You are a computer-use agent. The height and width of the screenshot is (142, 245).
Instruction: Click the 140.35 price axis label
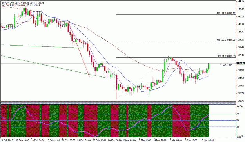241,32
